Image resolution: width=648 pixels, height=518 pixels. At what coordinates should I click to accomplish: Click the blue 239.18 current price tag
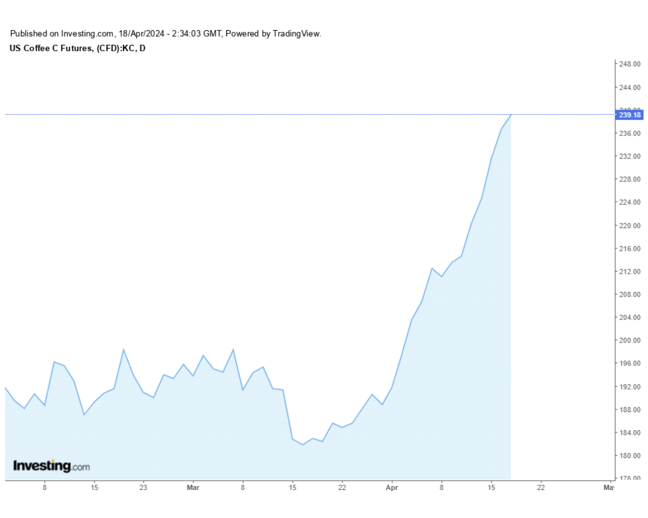coord(630,115)
